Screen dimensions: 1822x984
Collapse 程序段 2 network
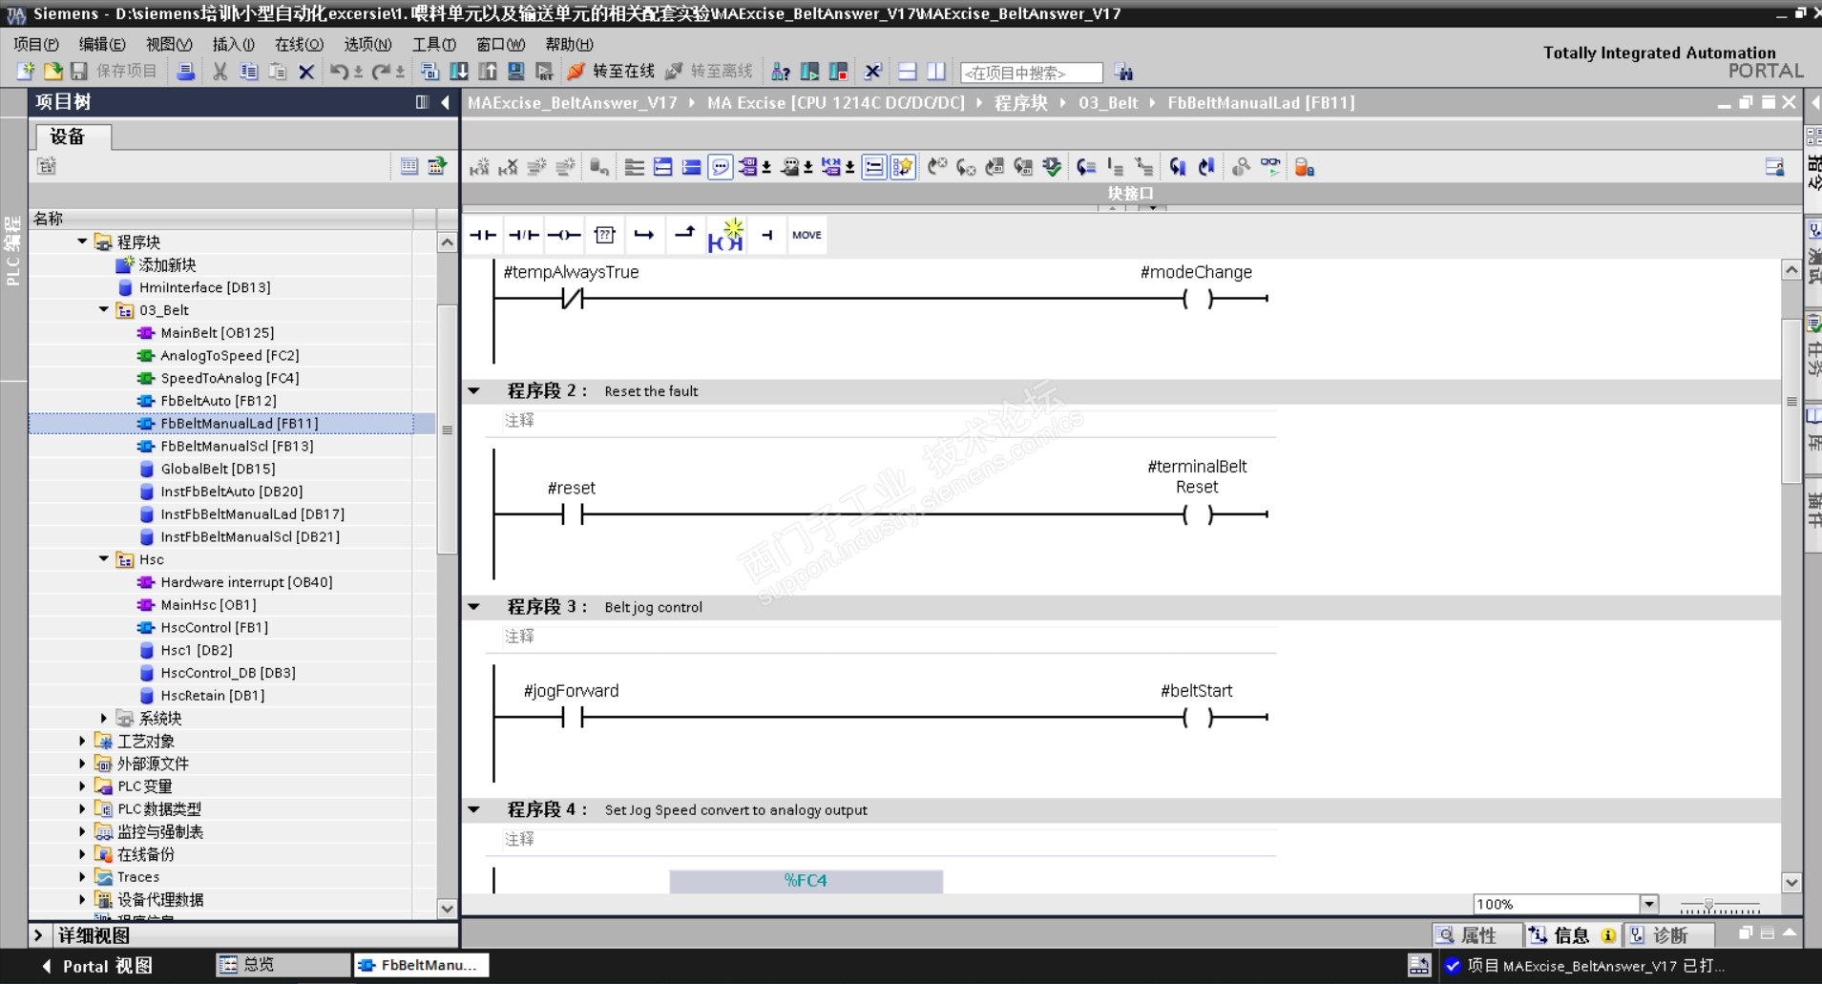click(473, 390)
